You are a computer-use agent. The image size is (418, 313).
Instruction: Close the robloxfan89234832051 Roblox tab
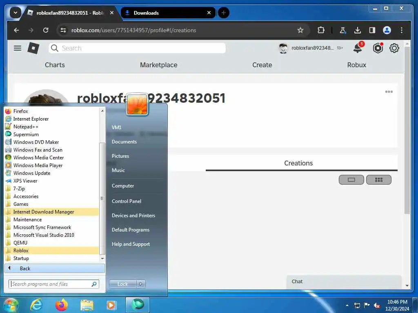point(112,13)
